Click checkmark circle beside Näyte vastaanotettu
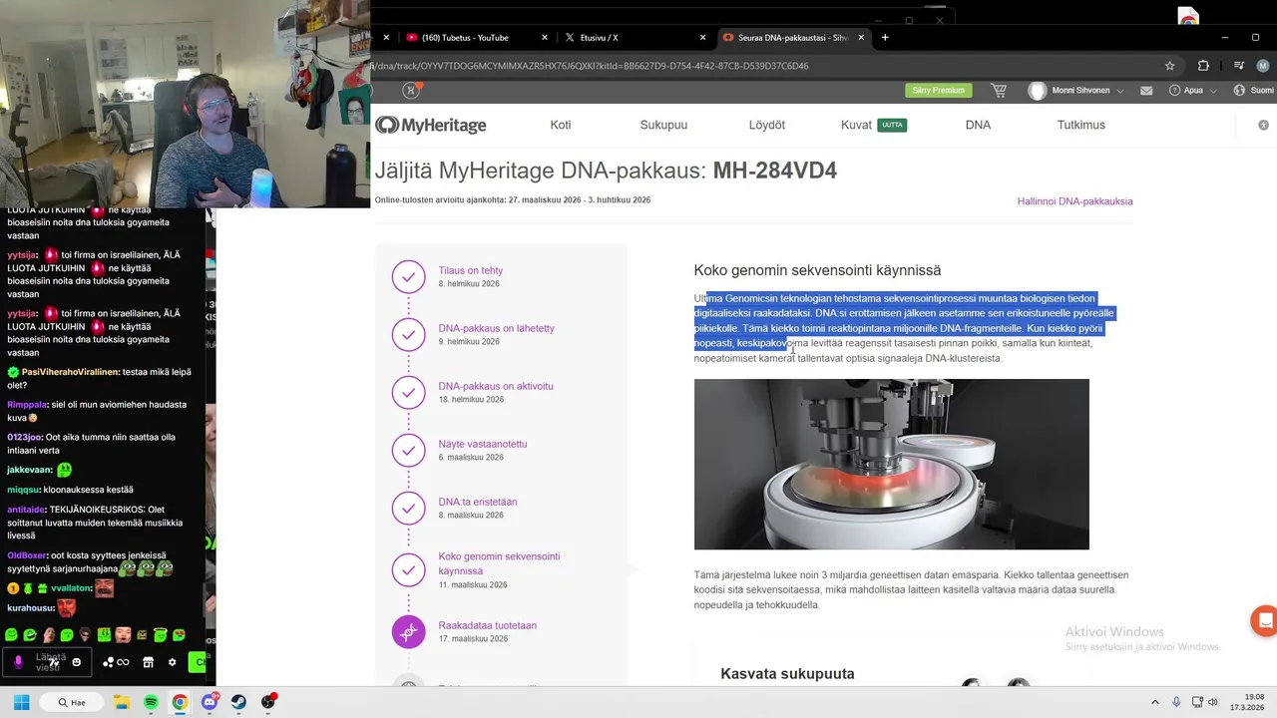 408,450
